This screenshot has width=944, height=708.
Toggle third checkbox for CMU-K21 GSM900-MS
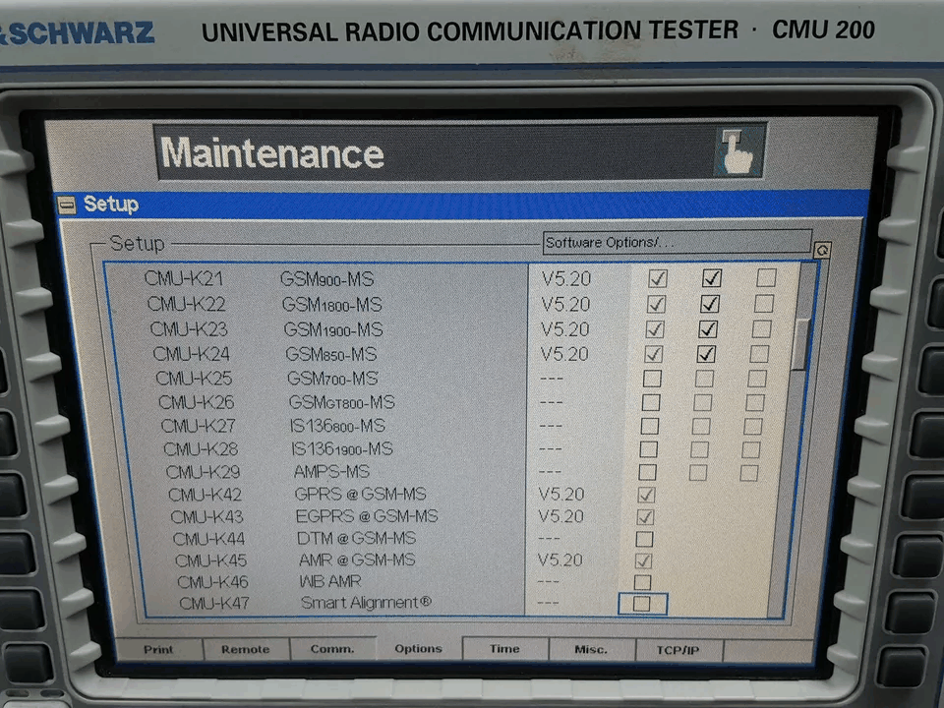pos(766,277)
